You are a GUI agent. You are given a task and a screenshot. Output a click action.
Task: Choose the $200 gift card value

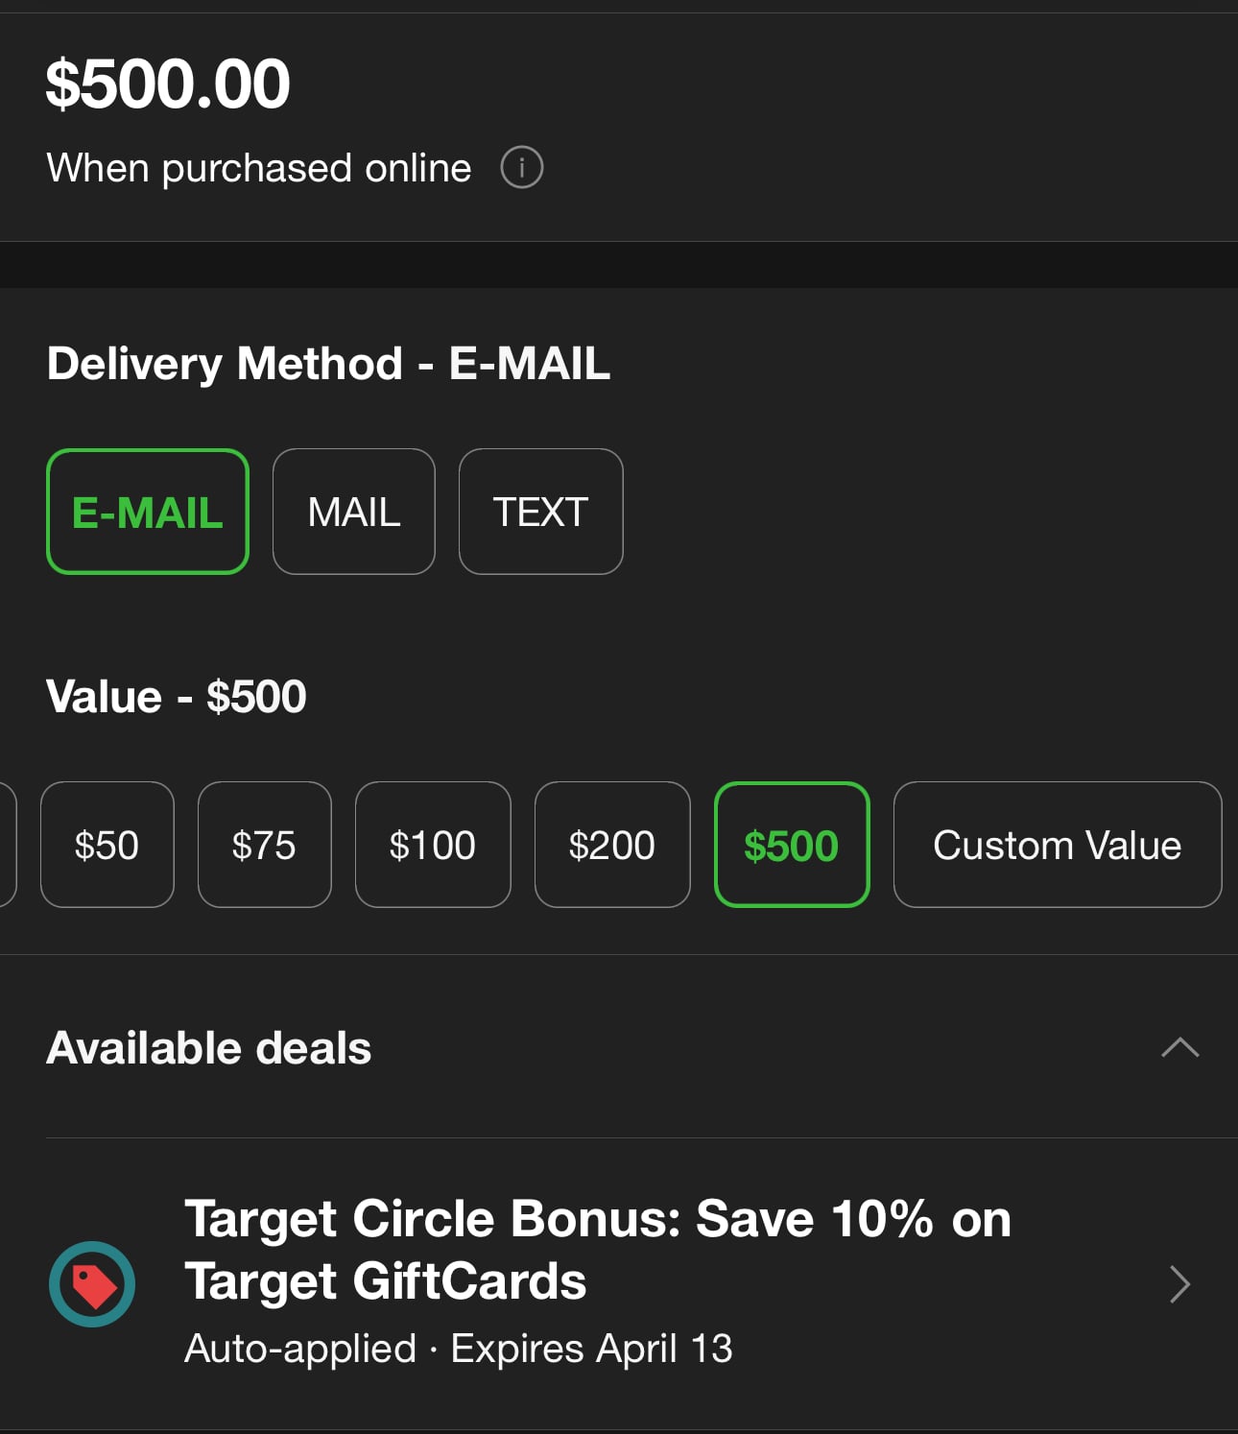612,845
